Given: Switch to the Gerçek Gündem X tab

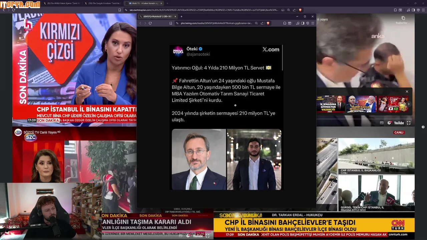Looking at the screenshot, I should click(x=103, y=3).
